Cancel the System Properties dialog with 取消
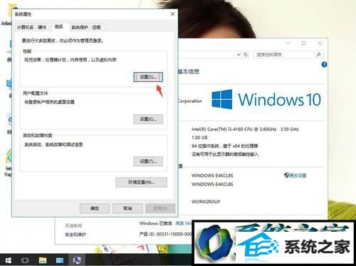 pos(127,208)
